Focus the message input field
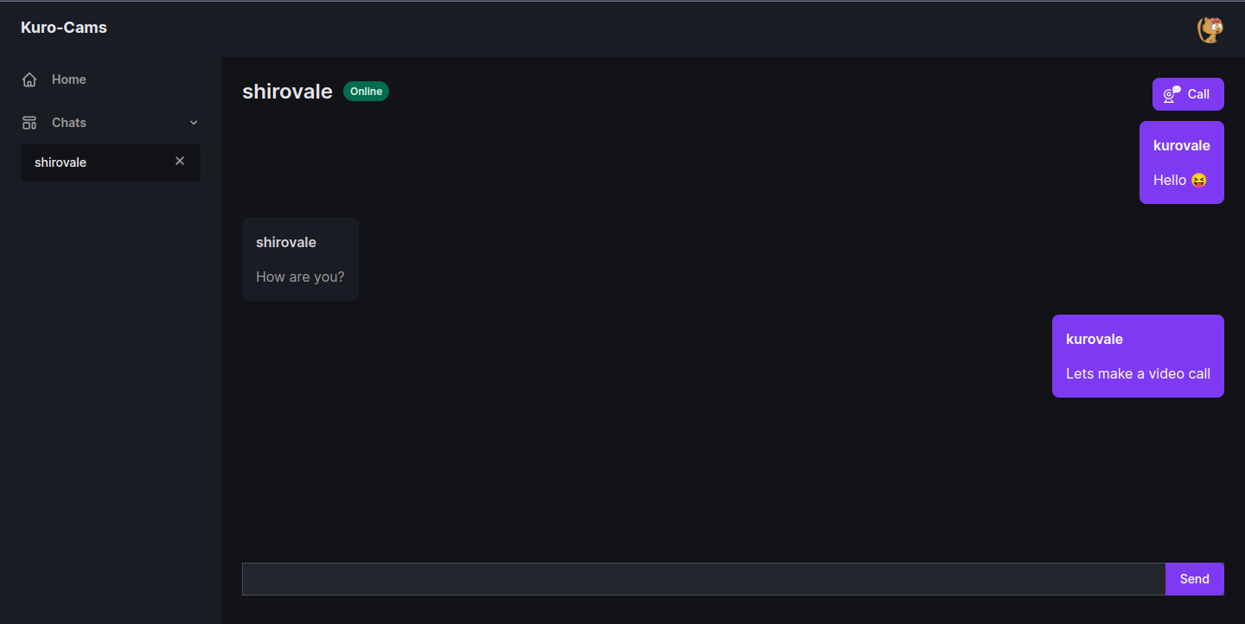1245x624 pixels. coord(704,579)
